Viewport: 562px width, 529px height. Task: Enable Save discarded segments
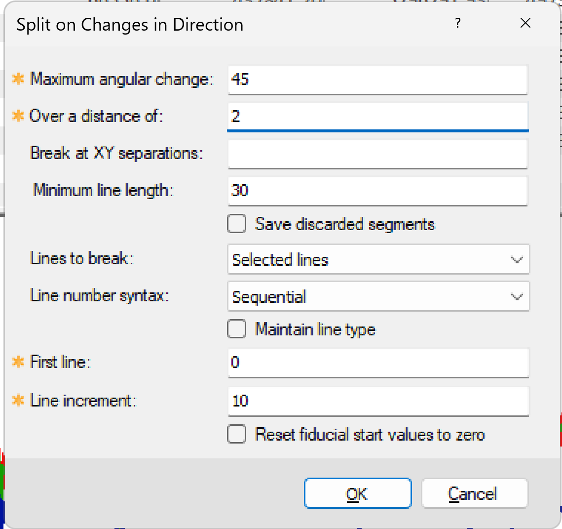pyautogui.click(x=237, y=224)
